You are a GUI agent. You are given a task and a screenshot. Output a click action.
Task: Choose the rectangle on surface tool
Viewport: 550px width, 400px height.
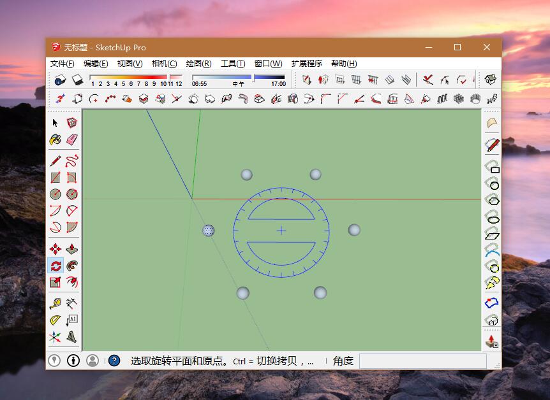tap(492, 167)
